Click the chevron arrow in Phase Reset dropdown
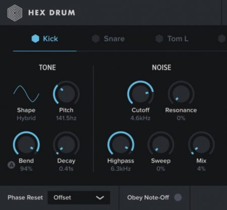The height and width of the screenshot is (210, 227). tap(100, 198)
